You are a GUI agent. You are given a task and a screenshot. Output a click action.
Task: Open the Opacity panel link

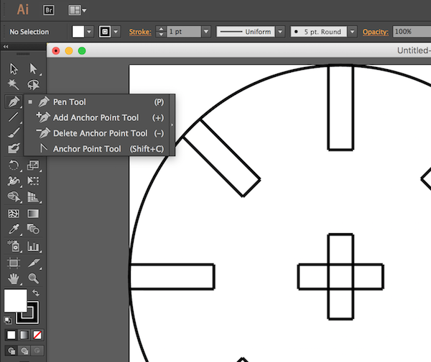click(x=375, y=32)
